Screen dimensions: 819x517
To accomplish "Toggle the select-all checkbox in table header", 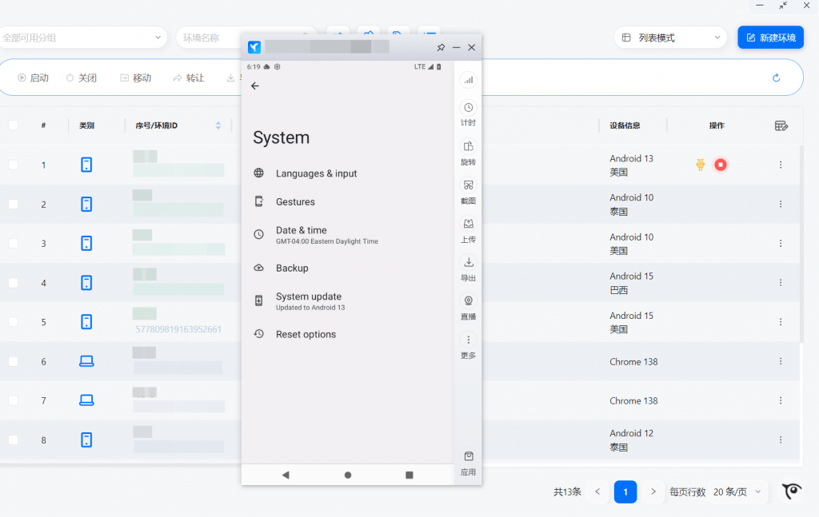I will point(13,125).
